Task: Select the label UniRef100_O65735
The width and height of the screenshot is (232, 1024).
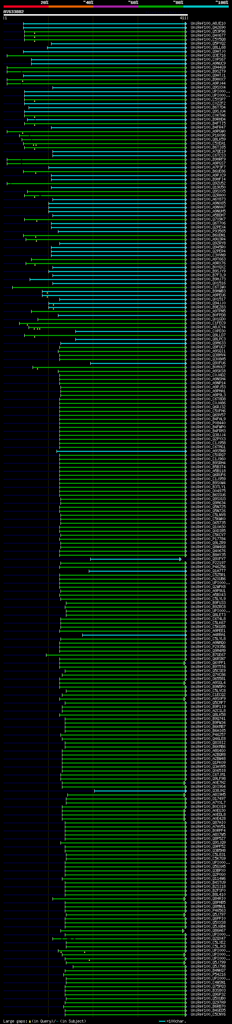Action: point(208,523)
